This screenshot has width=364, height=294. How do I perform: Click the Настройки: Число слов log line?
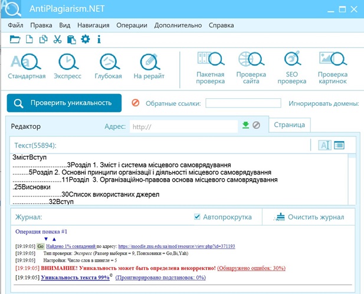tap(80, 260)
